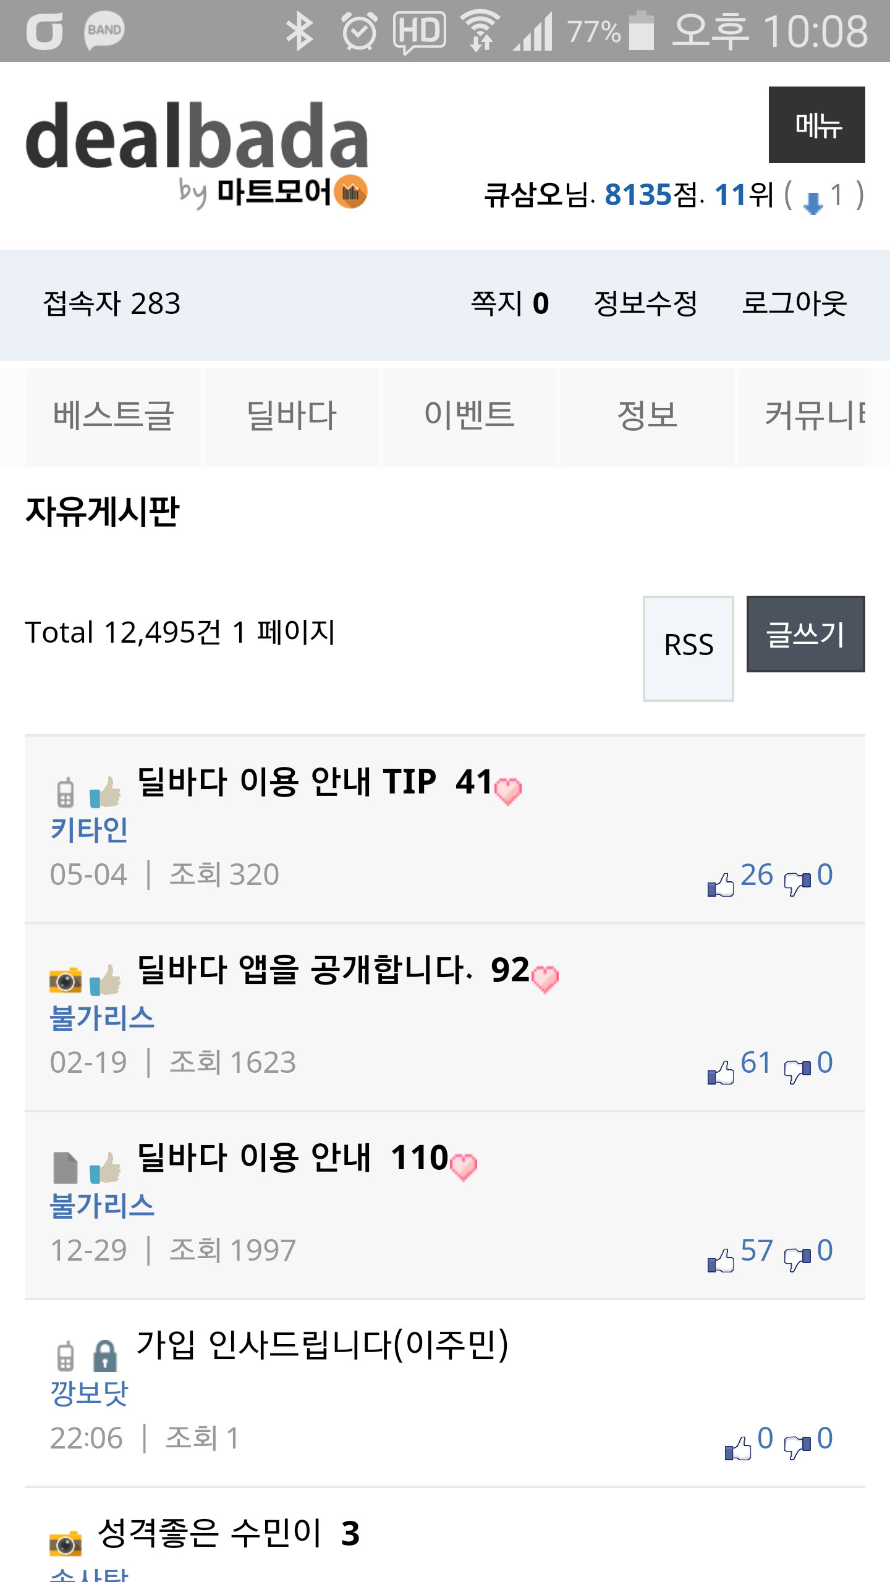This screenshot has height=1582, width=890.
Task: Click the 로그아웃 link
Action: pyautogui.click(x=794, y=304)
